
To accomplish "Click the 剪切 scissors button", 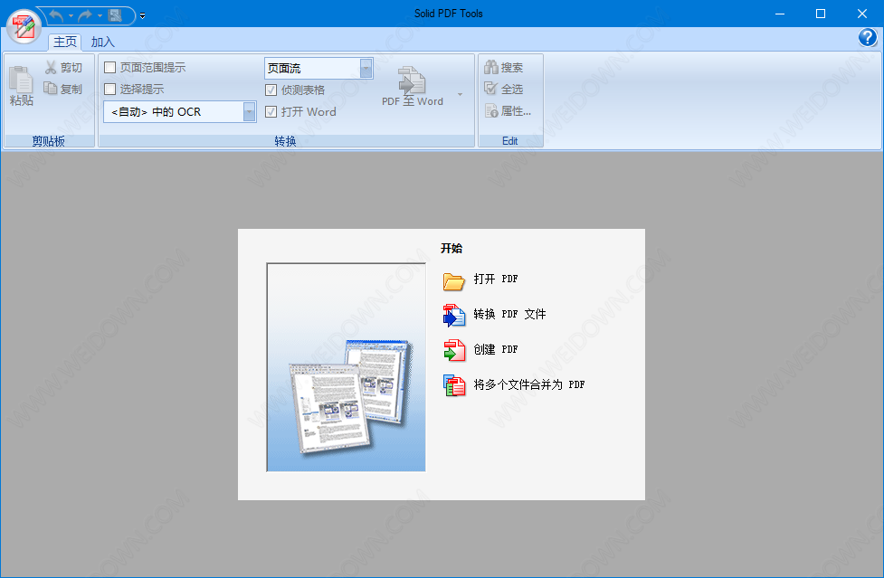I will click(x=63, y=68).
